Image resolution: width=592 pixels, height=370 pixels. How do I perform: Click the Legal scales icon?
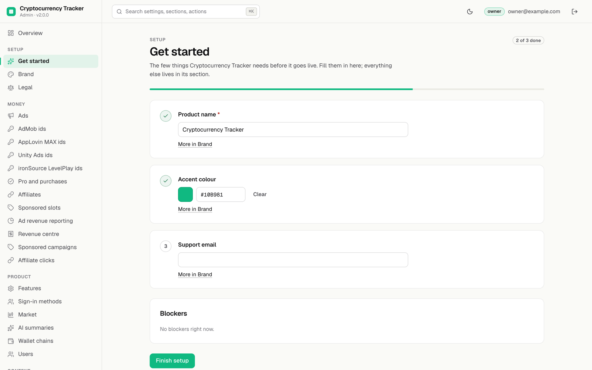click(11, 88)
